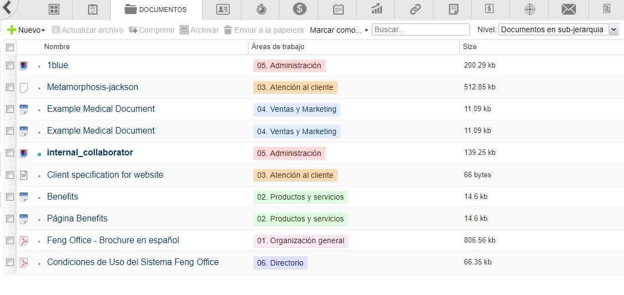The image size is (624, 295).
Task: Open the calendar tab
Action: 338,9
